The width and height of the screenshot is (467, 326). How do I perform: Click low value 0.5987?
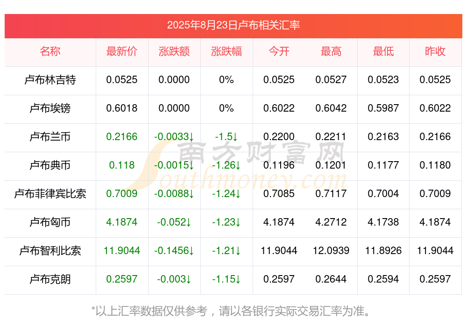pos(383,108)
